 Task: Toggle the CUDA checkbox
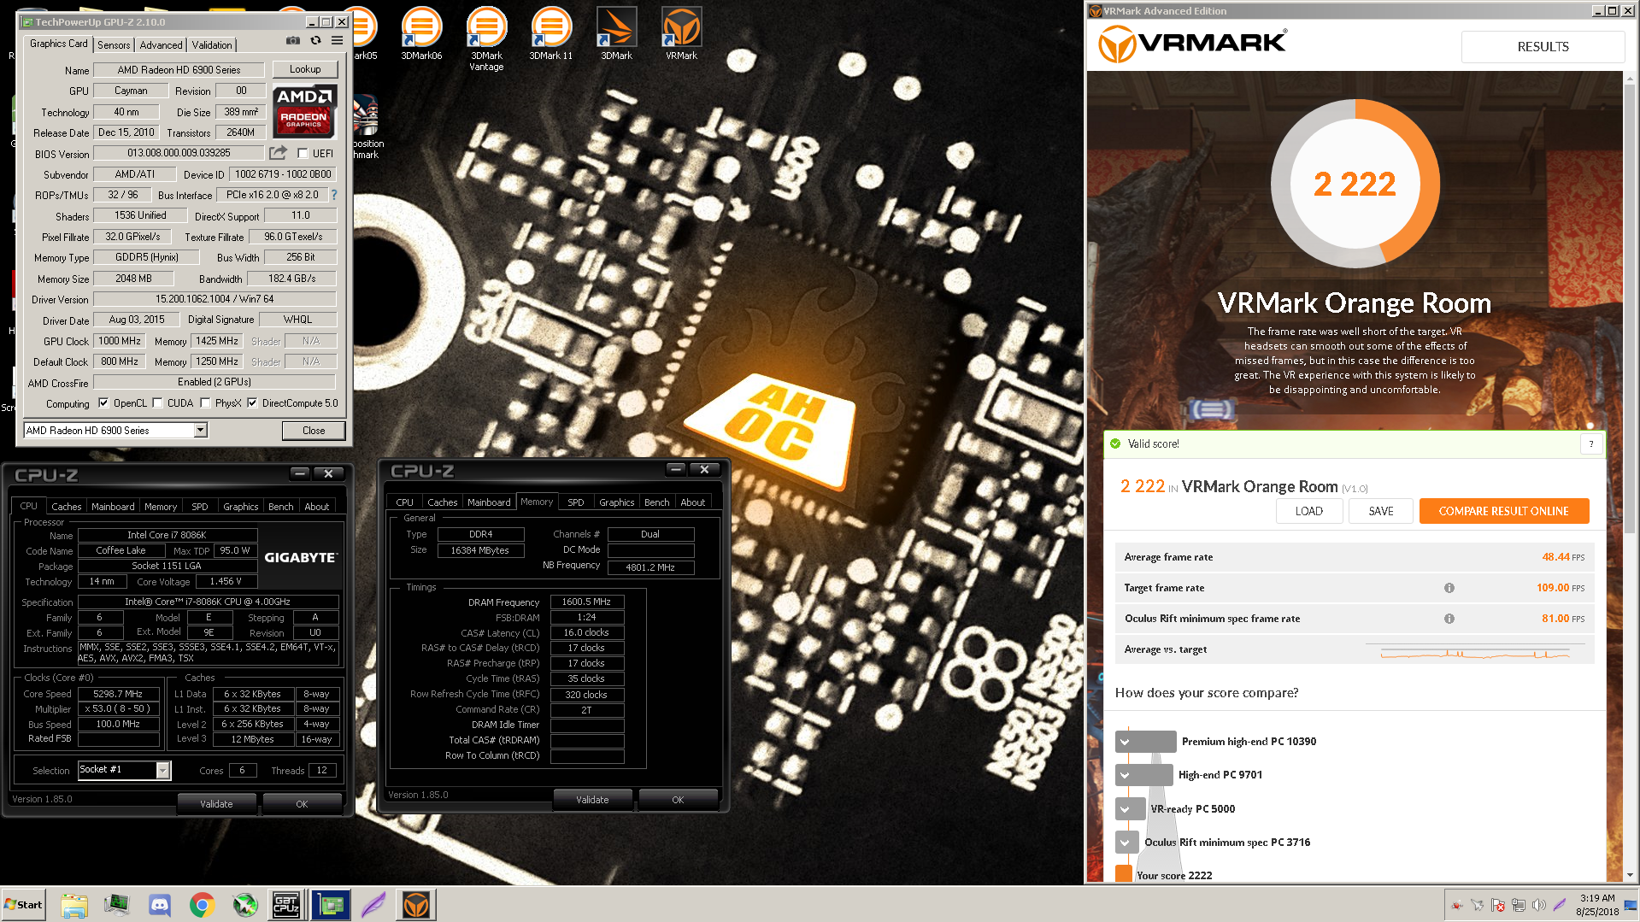(157, 403)
